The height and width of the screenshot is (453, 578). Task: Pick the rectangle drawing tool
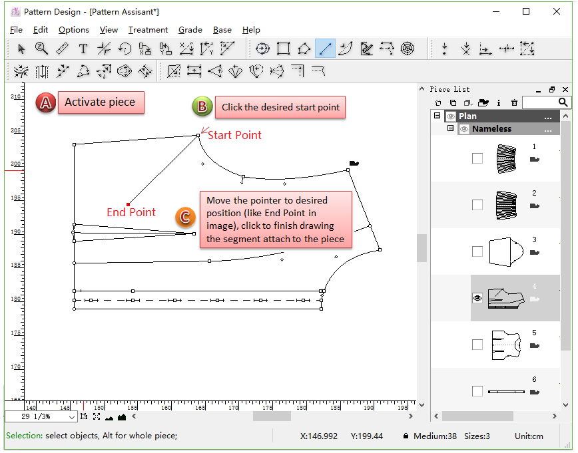point(283,49)
